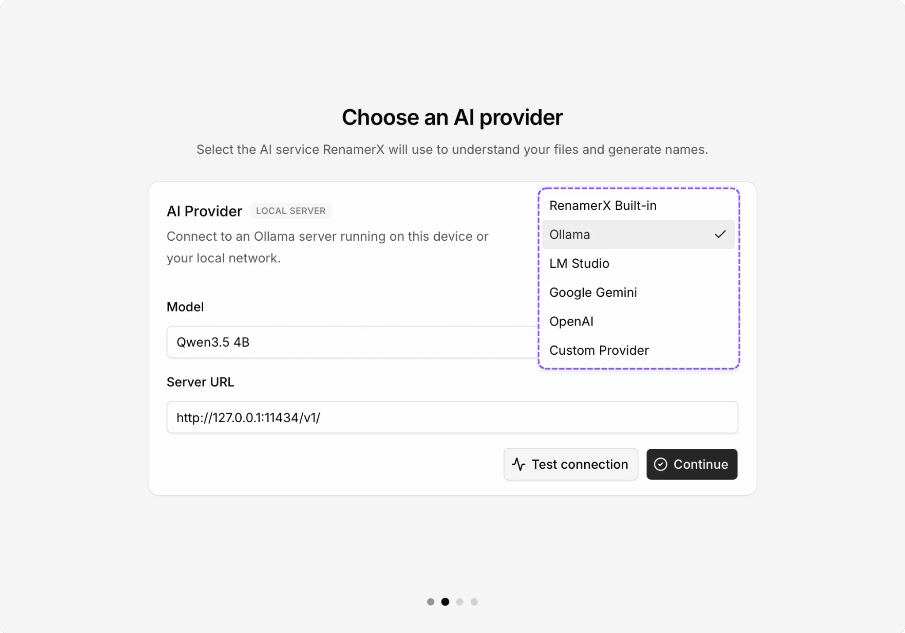The height and width of the screenshot is (633, 905).
Task: Open the Model dropdown showing Qwen3.5 4B
Action: coord(352,342)
